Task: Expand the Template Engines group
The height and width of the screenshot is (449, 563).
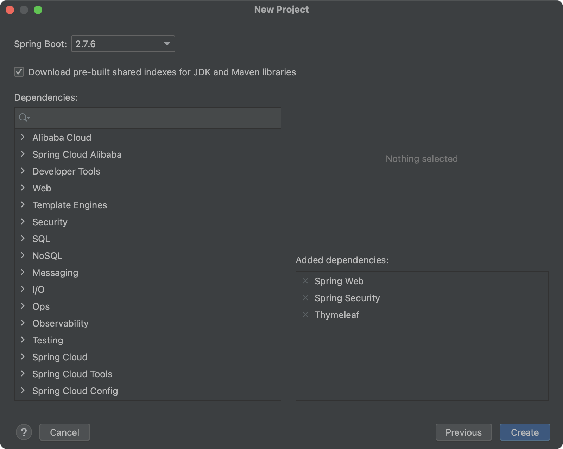Action: tap(23, 205)
